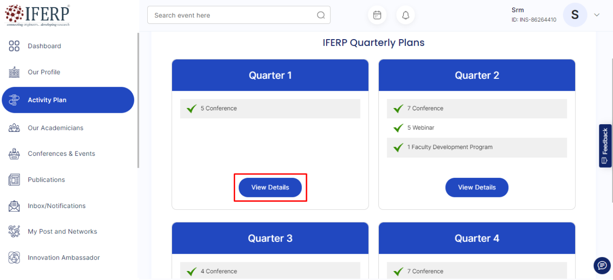Click the Innovation Ambassador icon
Viewport: 613px width, 280px height.
(14, 257)
